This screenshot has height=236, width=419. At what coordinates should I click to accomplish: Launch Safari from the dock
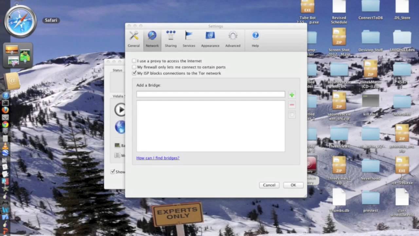[x=20, y=21]
